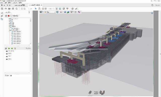This screenshot has width=161, height=97.
Task: Open the options dropdown in views panel
Action: (28, 48)
